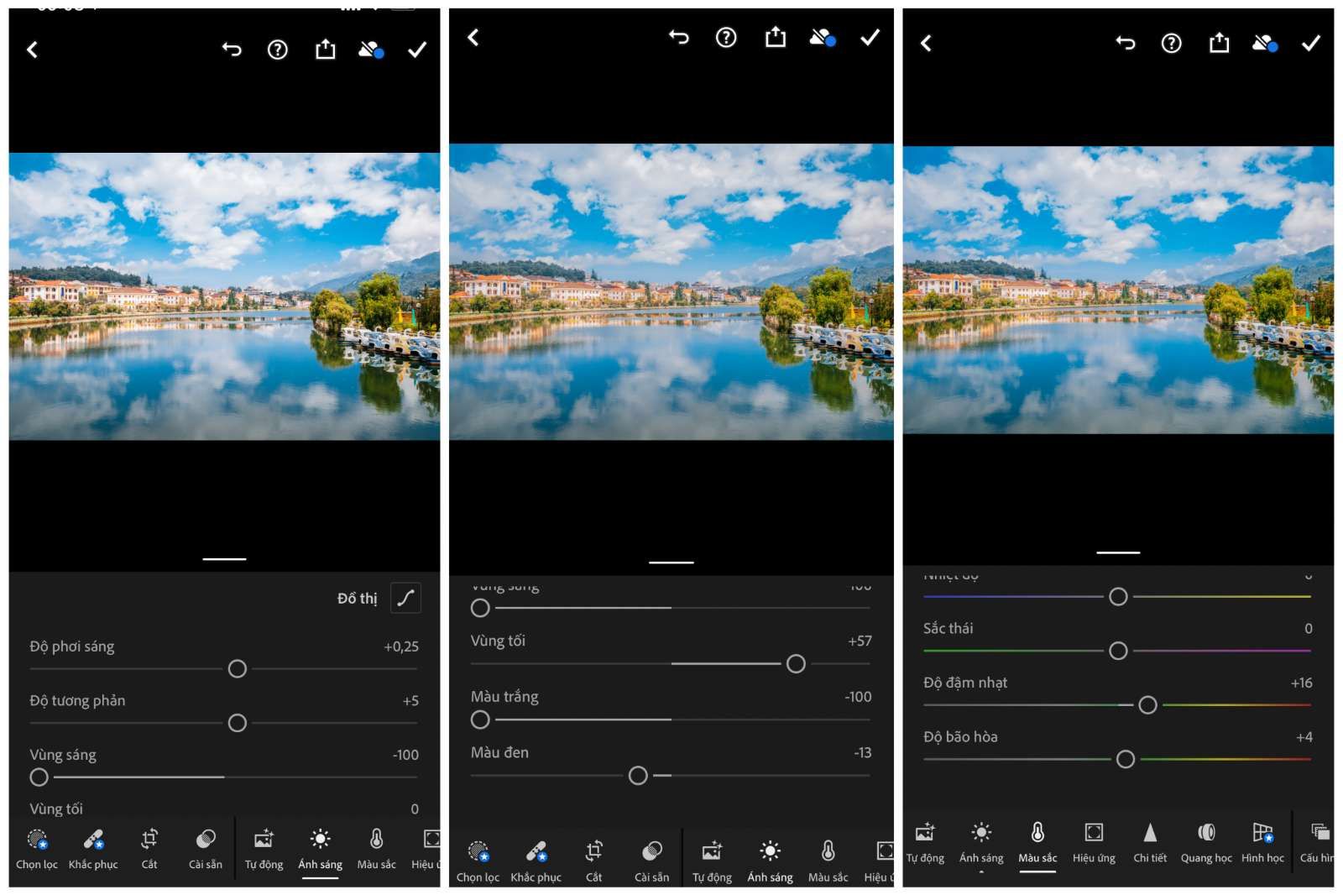This screenshot has height=895, width=1343.
Task: Adjust the Màu đen slider handle
Action: [x=638, y=775]
